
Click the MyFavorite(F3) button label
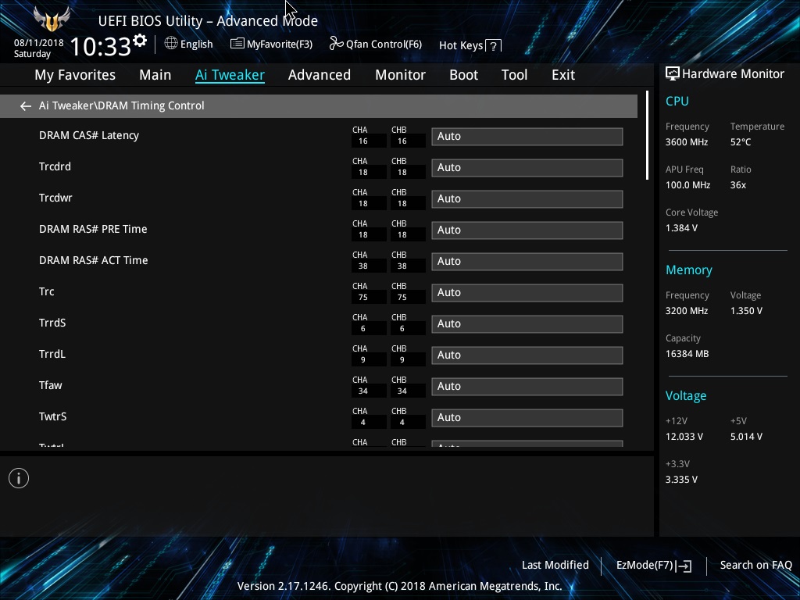point(280,44)
